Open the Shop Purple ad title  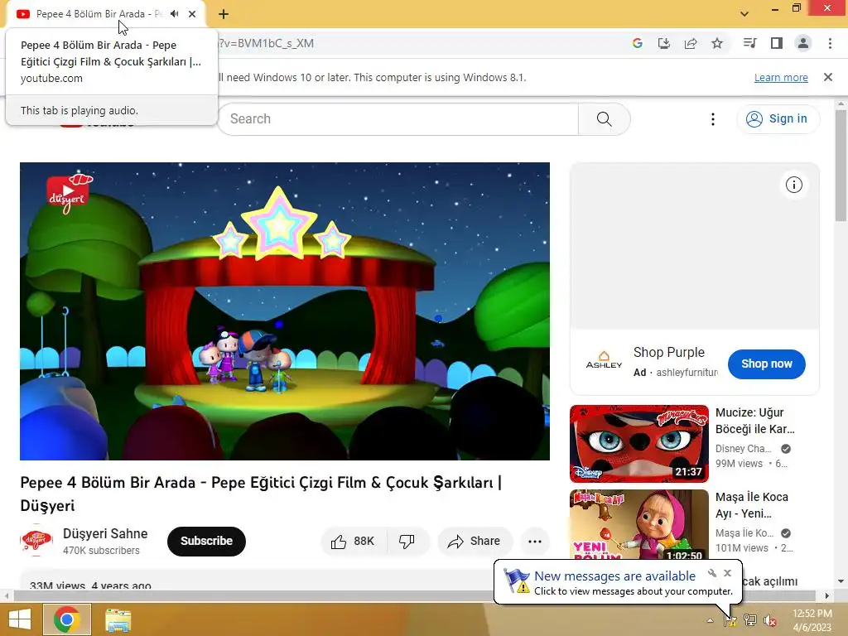tap(669, 353)
